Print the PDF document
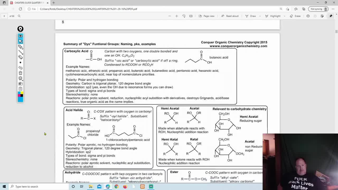Screen dimensions: 338x190 (x=308, y=16)
